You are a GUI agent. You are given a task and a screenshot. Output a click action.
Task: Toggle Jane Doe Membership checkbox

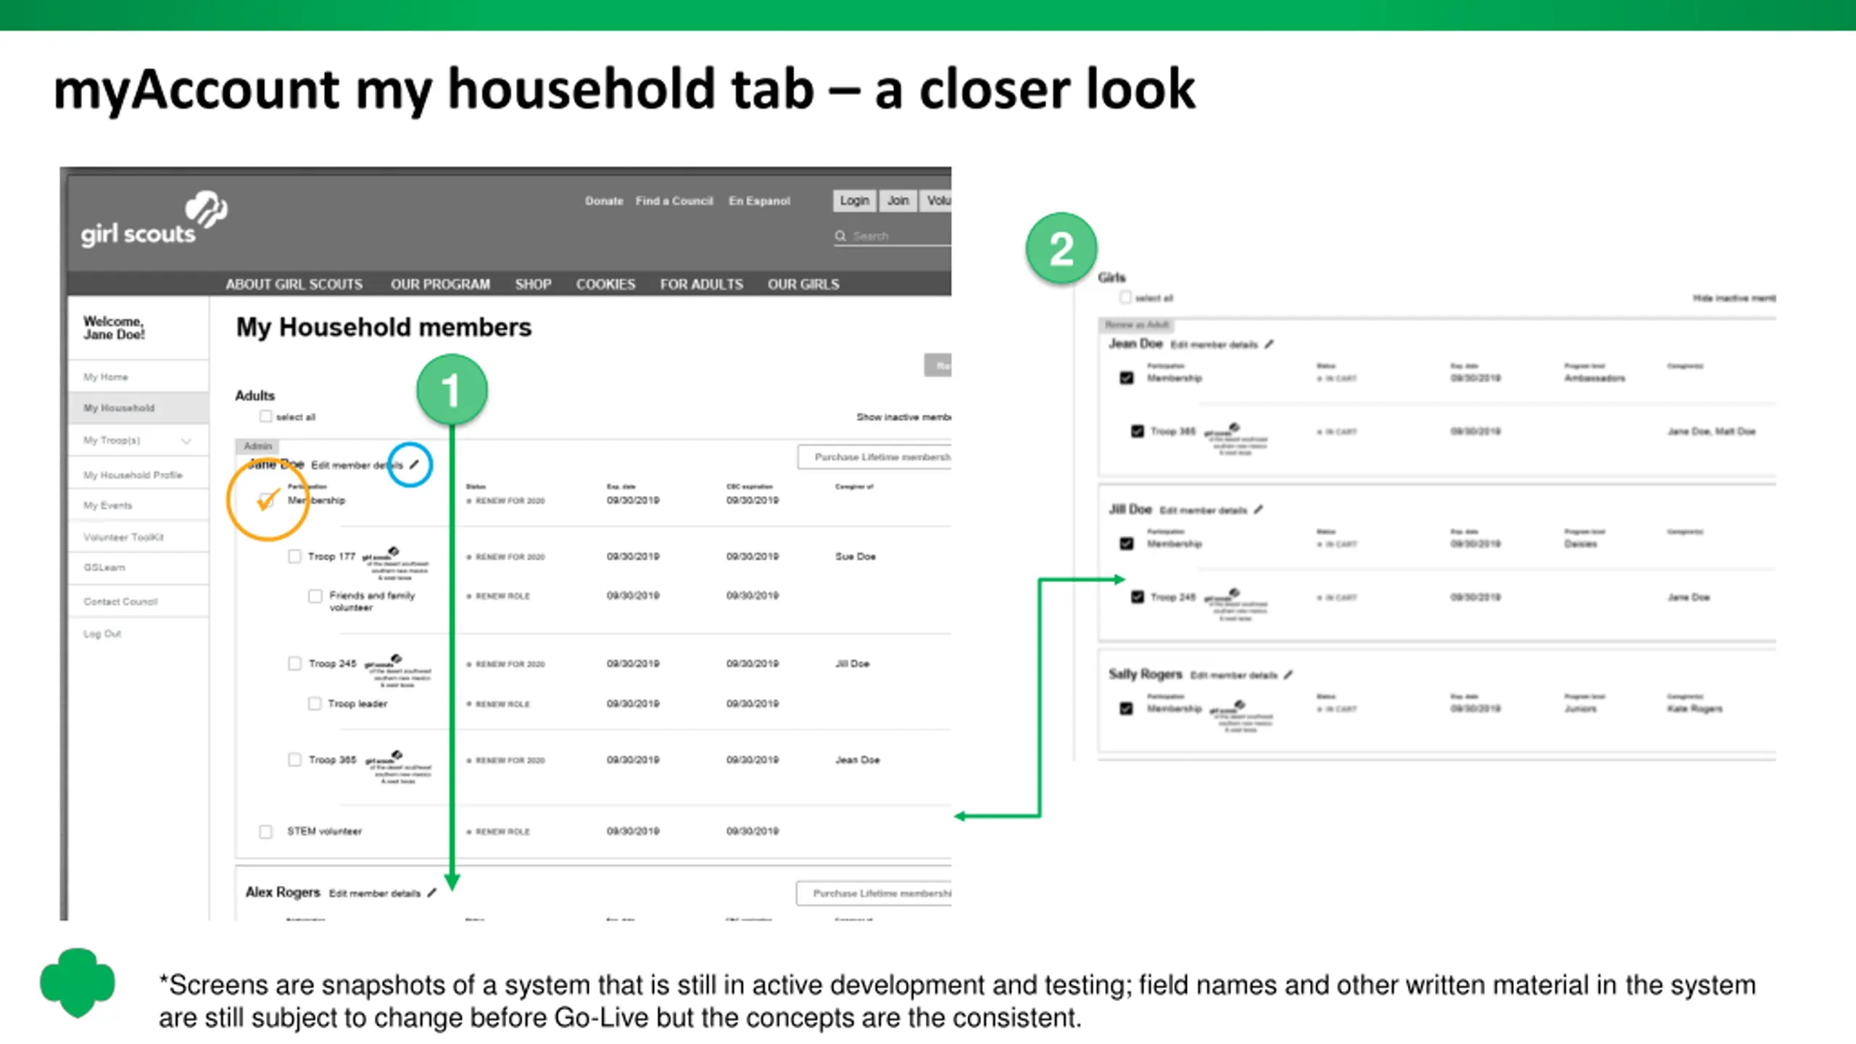[x=267, y=500]
